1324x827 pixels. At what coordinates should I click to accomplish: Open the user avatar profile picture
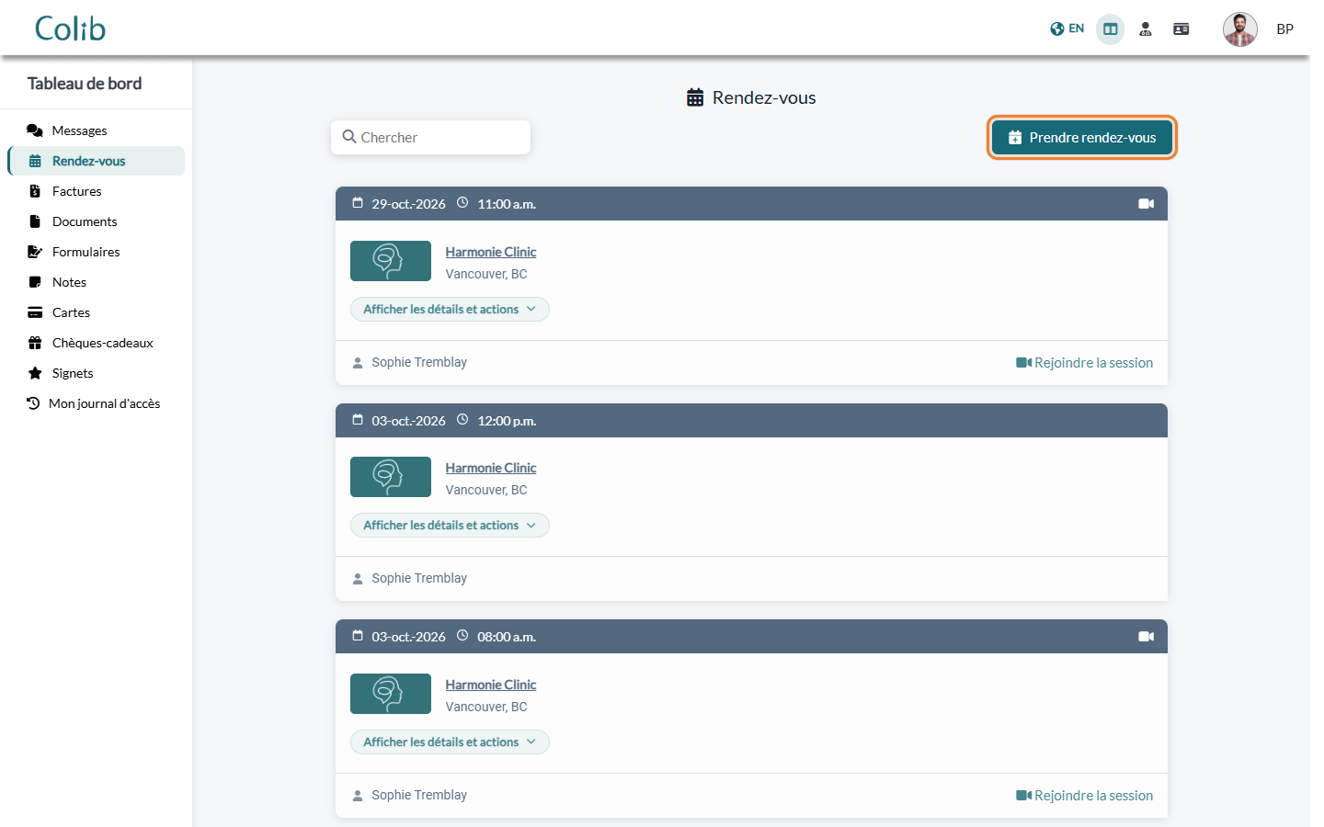click(1240, 29)
